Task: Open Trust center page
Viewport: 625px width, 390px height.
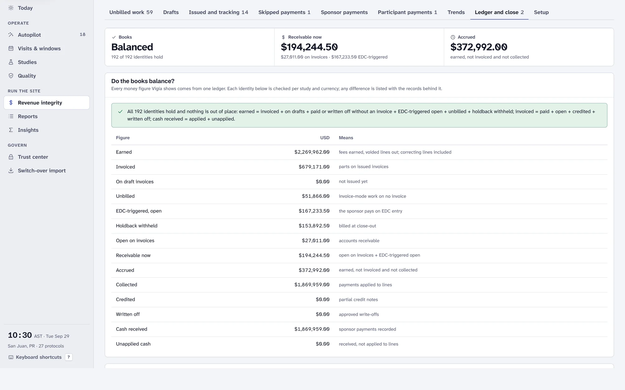Action: [x=47, y=157]
